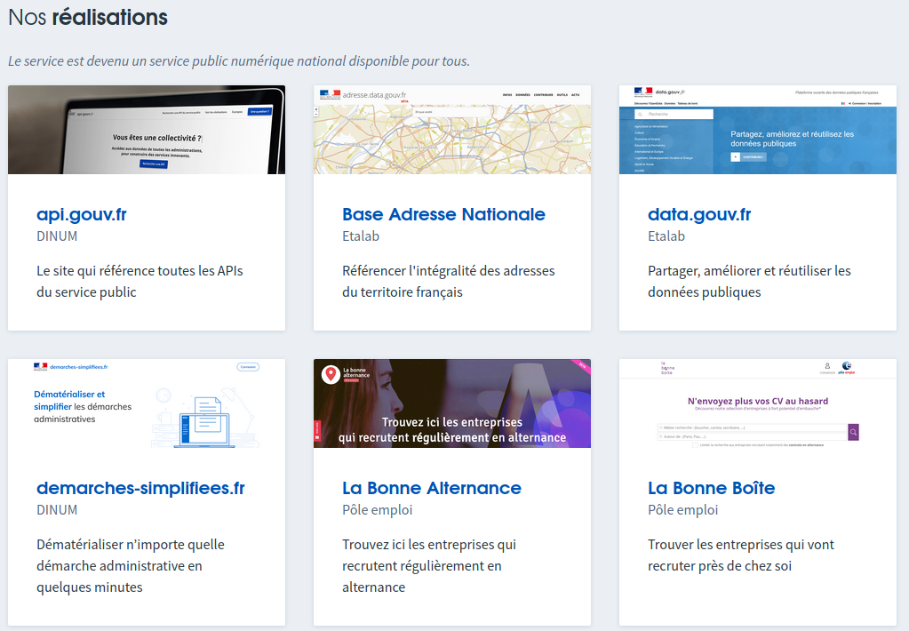Click the French flag logo in data.gouv.fr thumbnail
909x631 pixels.
[x=643, y=92]
